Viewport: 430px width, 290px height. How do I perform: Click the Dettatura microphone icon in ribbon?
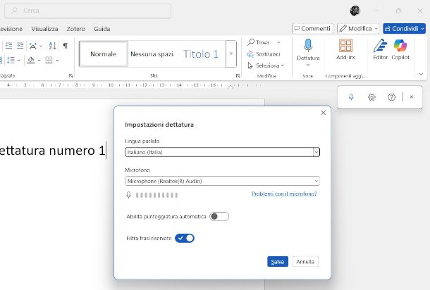308,46
